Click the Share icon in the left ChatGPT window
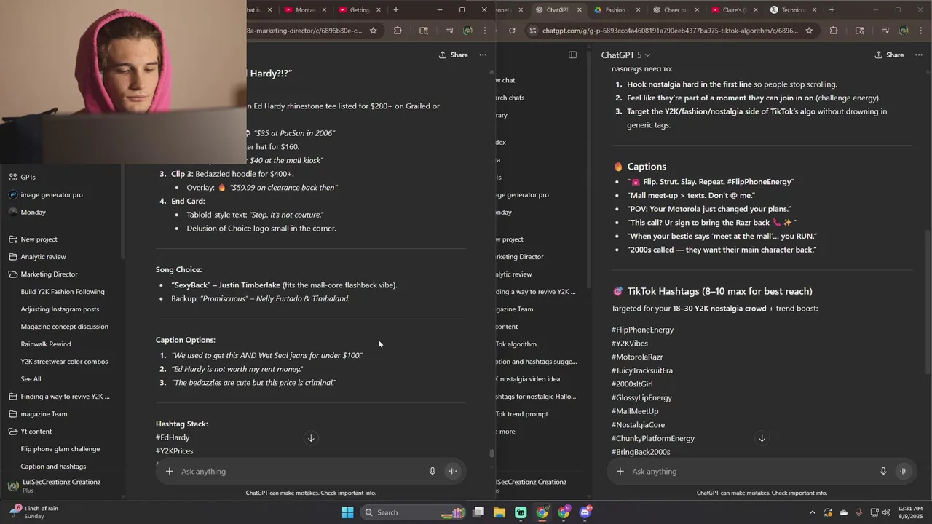Viewport: 932px width, 524px height. [x=443, y=55]
